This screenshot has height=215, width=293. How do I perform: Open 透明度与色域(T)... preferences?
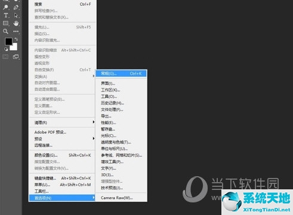click(121, 142)
